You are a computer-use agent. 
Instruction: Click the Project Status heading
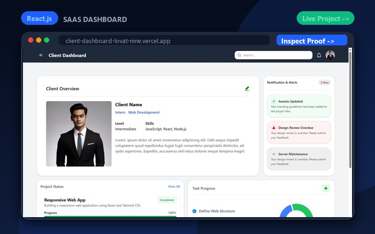(x=52, y=186)
